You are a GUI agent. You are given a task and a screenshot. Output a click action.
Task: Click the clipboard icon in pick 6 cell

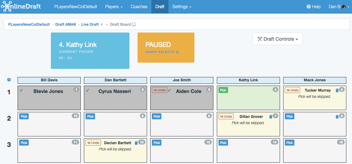(337, 117)
